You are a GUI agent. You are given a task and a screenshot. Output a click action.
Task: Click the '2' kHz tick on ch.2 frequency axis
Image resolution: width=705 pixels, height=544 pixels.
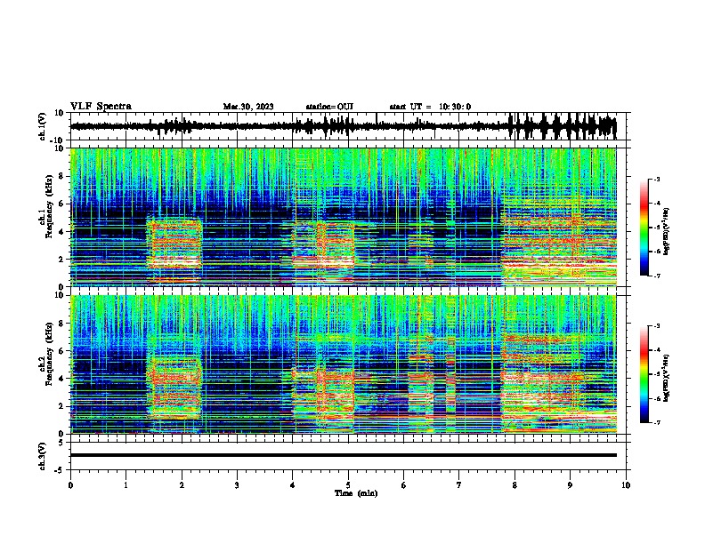tap(62, 406)
